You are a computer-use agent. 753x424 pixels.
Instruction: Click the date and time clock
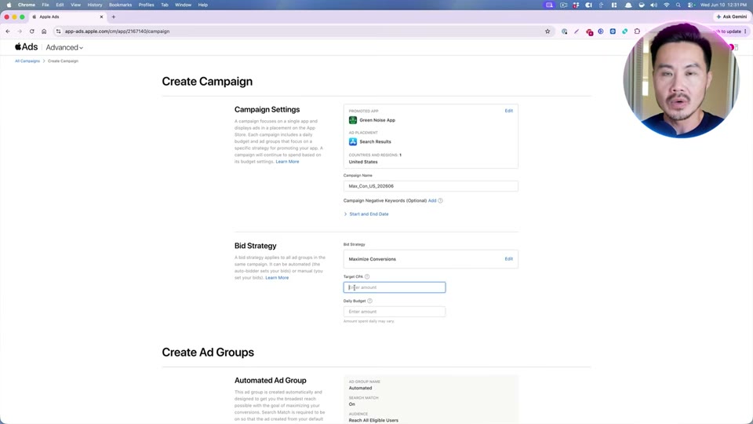click(x=723, y=5)
